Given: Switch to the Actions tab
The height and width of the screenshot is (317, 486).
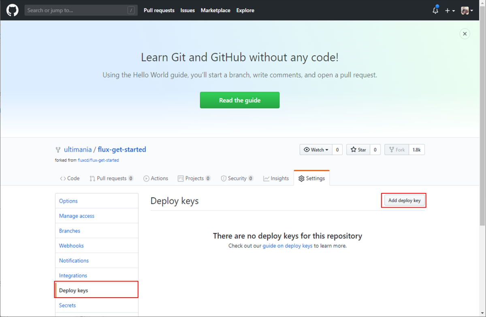Looking at the screenshot, I should 156,178.
